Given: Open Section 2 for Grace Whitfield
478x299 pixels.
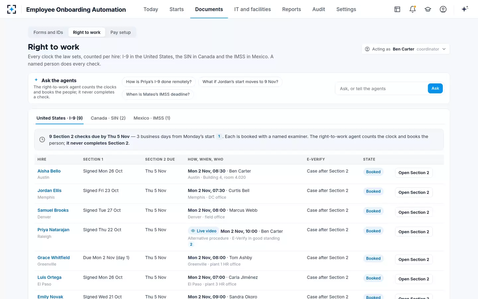Looking at the screenshot, I should 414,259.
